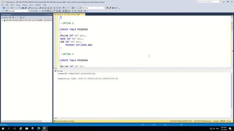Toggle Results to File mode
Image resolution: width=234 pixels, height=131 pixels.
[x=69, y=11]
